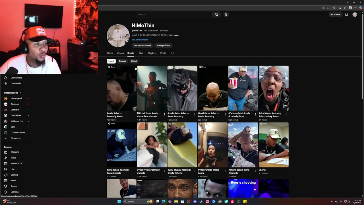Play the popcorn '#fatloss' short thumbnail
Image resolution: width=364 pixels, height=205 pixels.
click(x=243, y=88)
